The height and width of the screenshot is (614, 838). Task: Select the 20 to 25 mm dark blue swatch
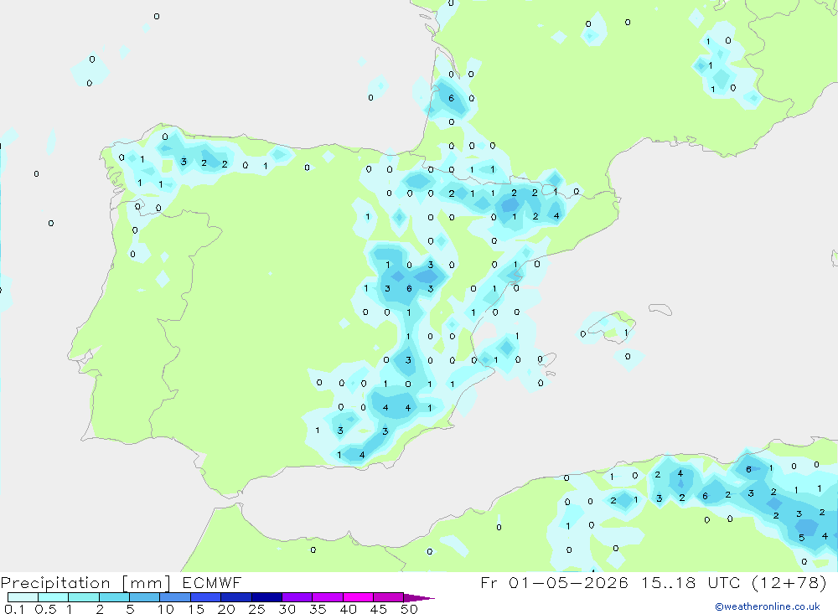pos(236,597)
